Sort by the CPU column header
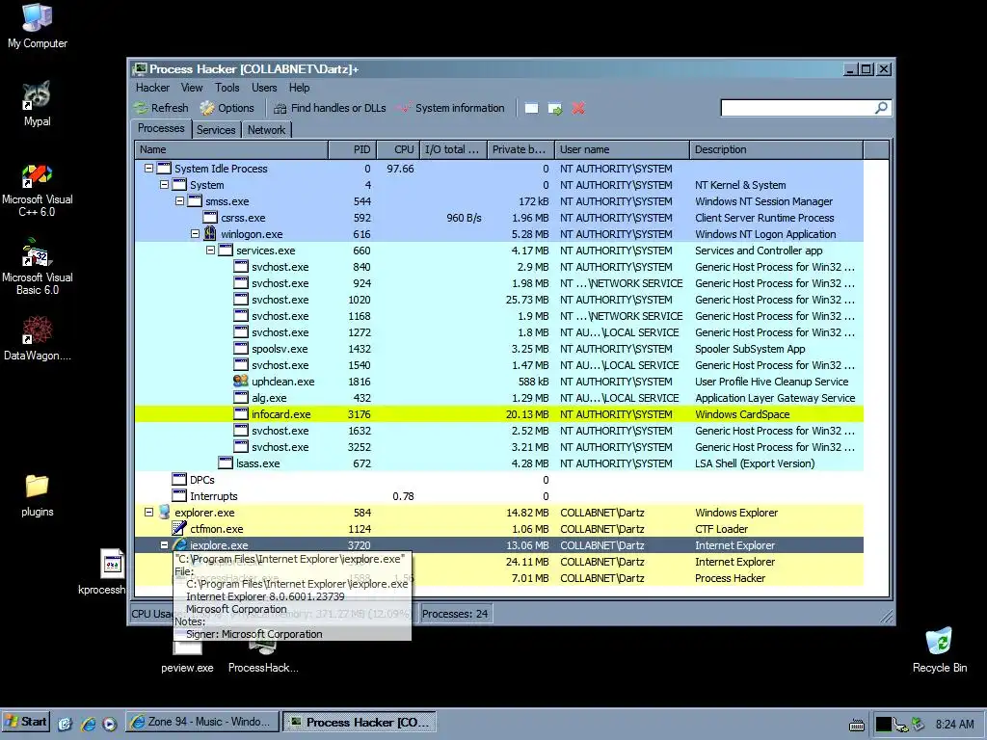The image size is (987, 740). [398, 149]
